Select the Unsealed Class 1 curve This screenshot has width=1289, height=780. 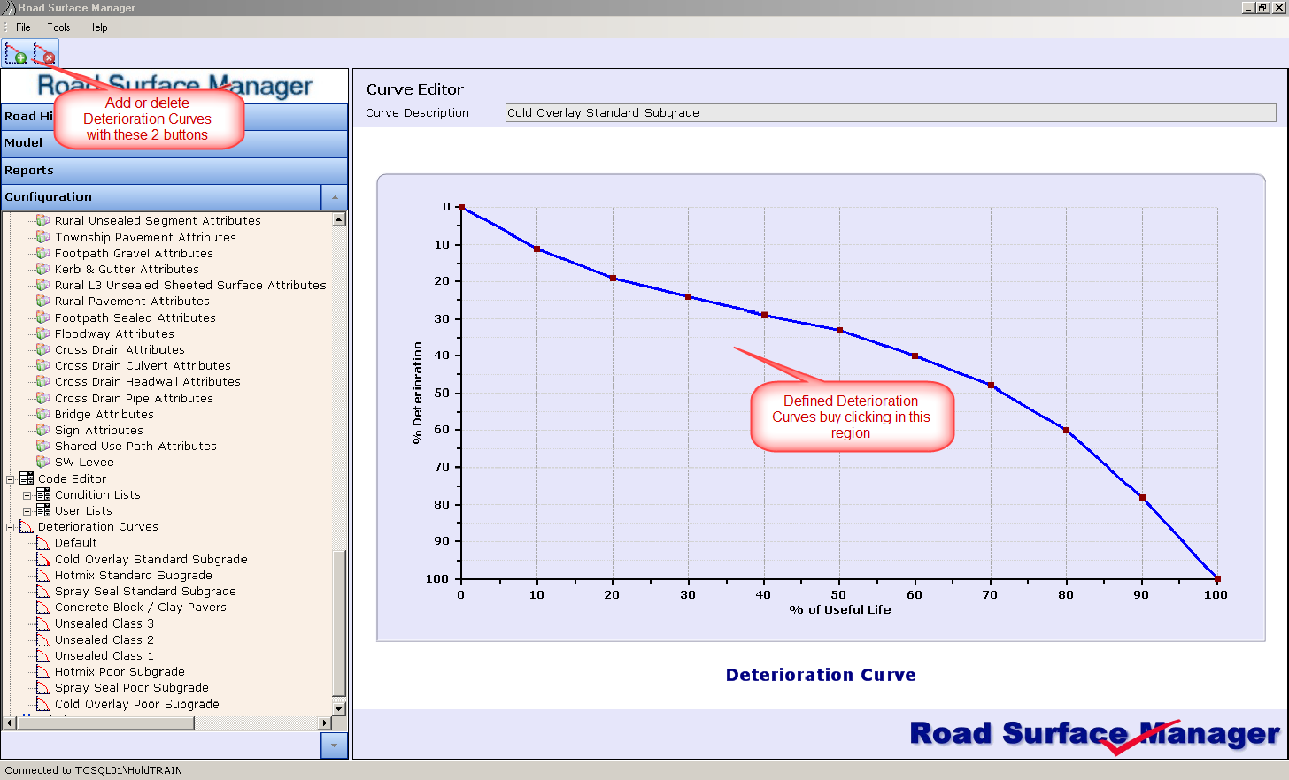(104, 655)
